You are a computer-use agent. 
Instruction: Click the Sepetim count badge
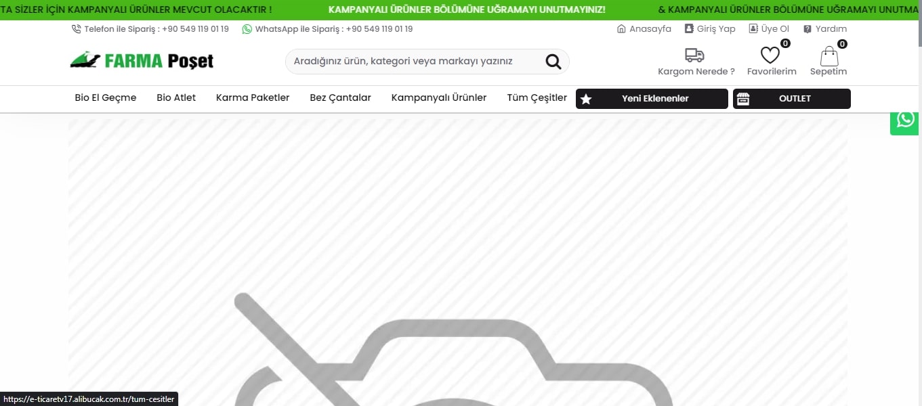(842, 44)
